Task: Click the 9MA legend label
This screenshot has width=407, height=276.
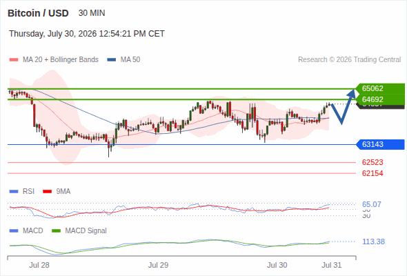Action: (x=63, y=192)
